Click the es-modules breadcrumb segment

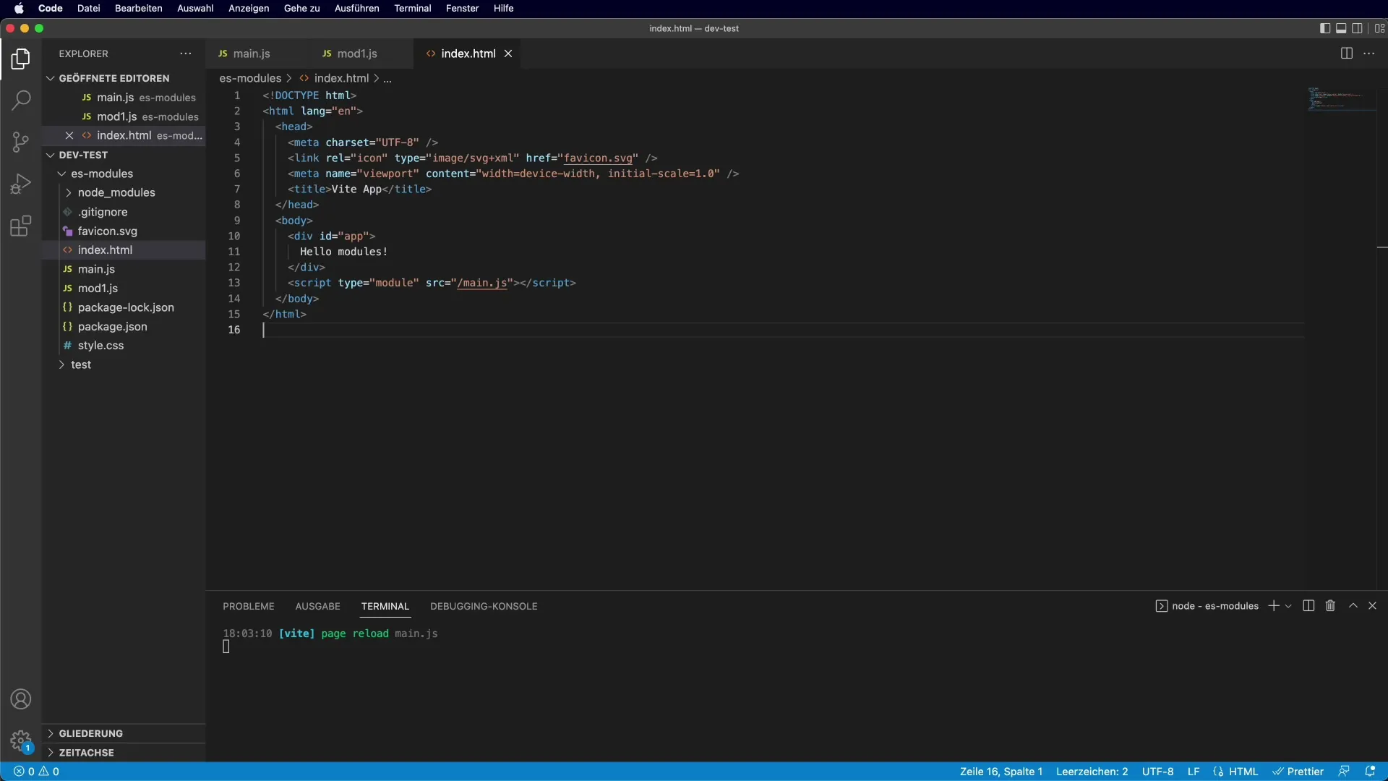(x=250, y=78)
